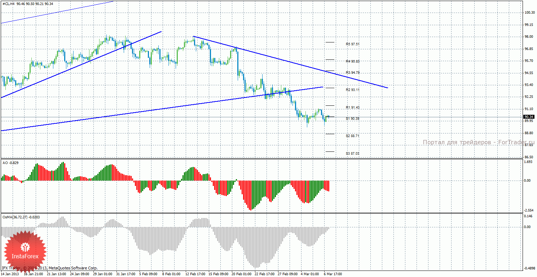The width and height of the screenshot is (537, 277).
Task: Click the S1 90.39 support label
Action: (x=353, y=118)
